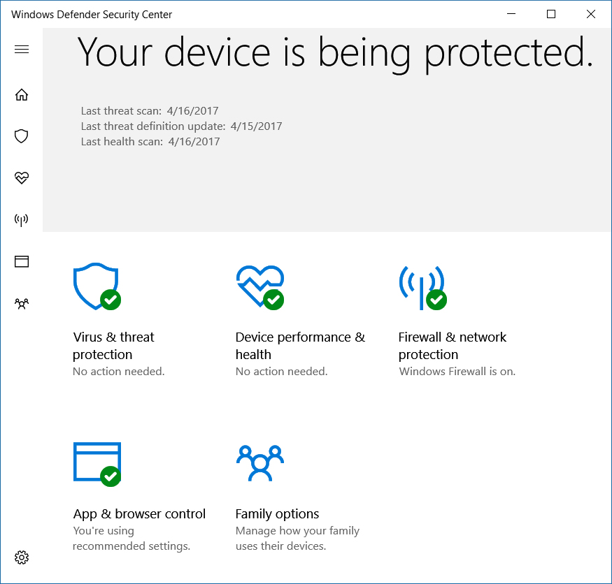
Task: Open the Firewall & network protection link
Action: point(452,345)
